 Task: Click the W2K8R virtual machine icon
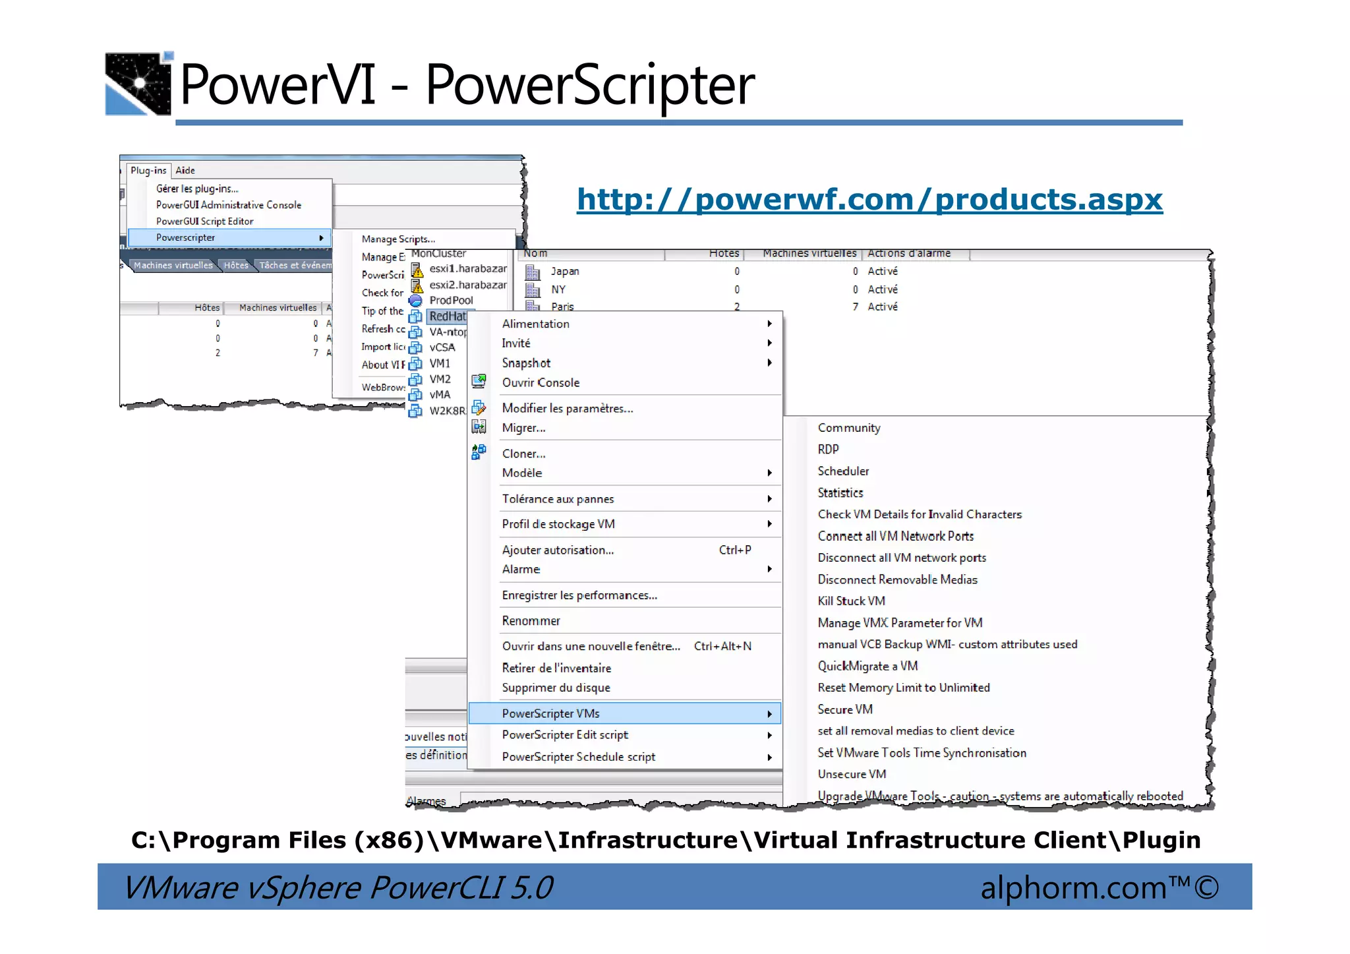415,411
